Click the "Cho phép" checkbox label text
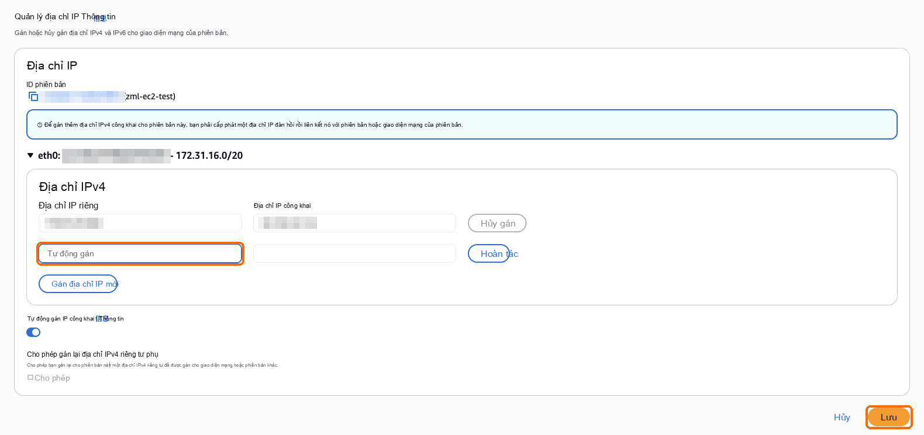 52,378
